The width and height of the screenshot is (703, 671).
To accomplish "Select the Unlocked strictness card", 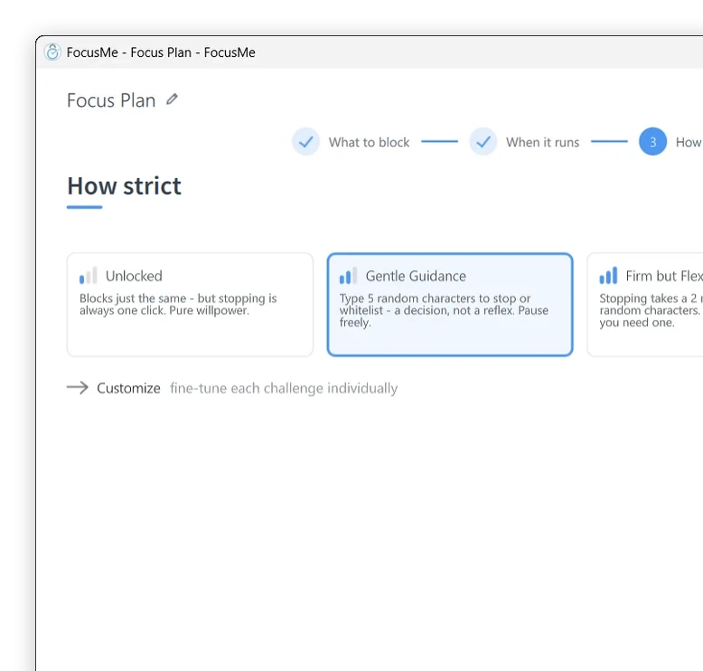I will (x=190, y=305).
